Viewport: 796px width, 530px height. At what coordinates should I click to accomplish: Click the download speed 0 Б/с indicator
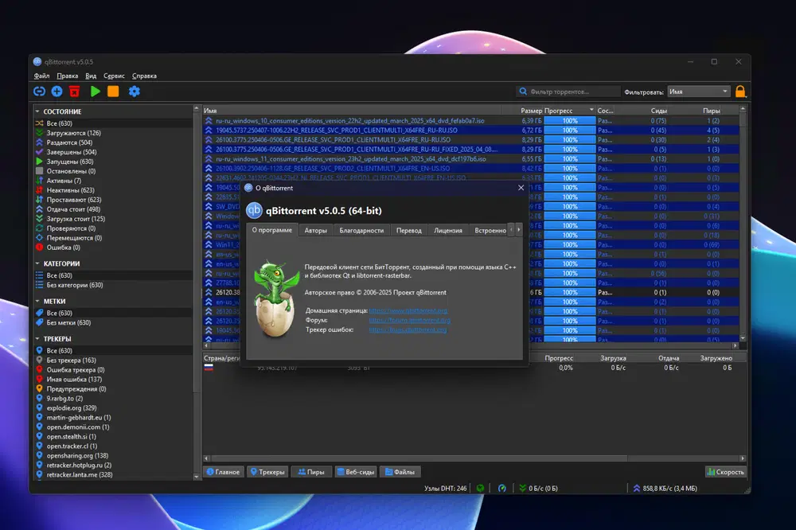point(538,489)
